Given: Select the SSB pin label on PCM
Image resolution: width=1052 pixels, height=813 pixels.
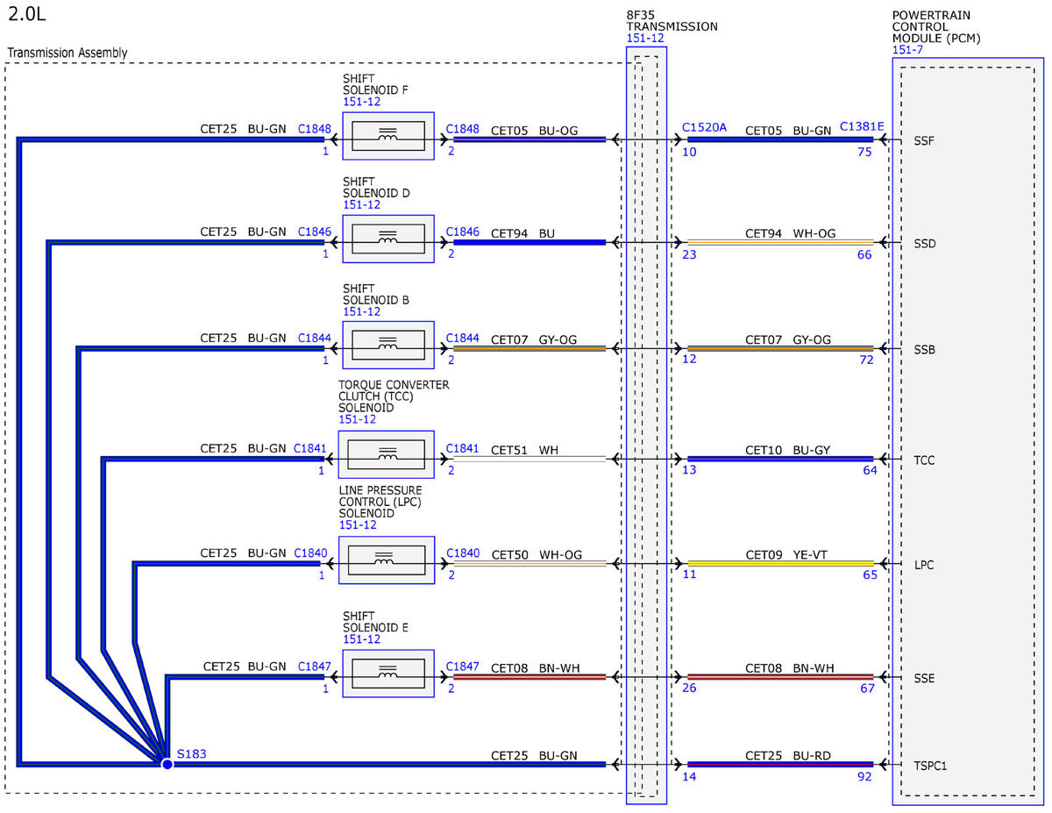Looking at the screenshot, I should (924, 350).
